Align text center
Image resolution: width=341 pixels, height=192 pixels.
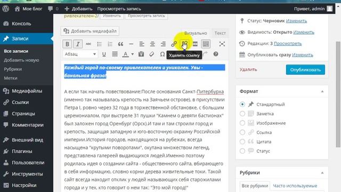tap(152, 44)
